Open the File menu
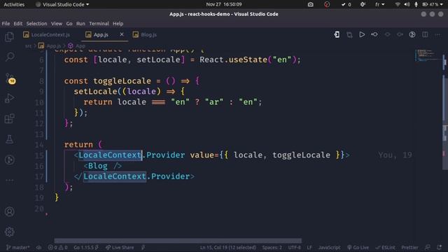Image resolution: width=448 pixels, height=252 pixels. point(6,23)
